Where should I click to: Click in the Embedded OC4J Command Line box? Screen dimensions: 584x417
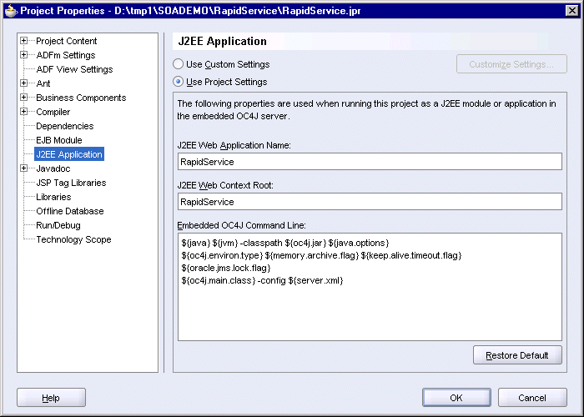click(370, 287)
